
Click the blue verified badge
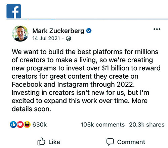[89, 31]
